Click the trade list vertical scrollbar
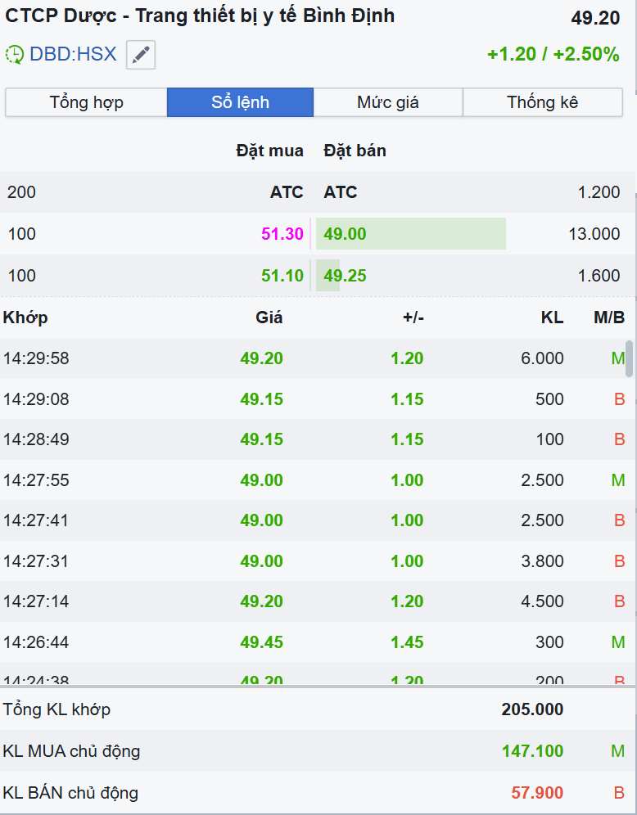 [629, 357]
